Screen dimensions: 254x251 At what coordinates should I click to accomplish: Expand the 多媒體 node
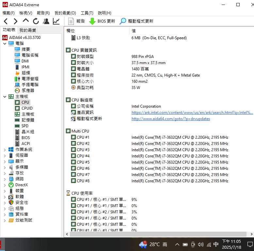tap(5, 167)
